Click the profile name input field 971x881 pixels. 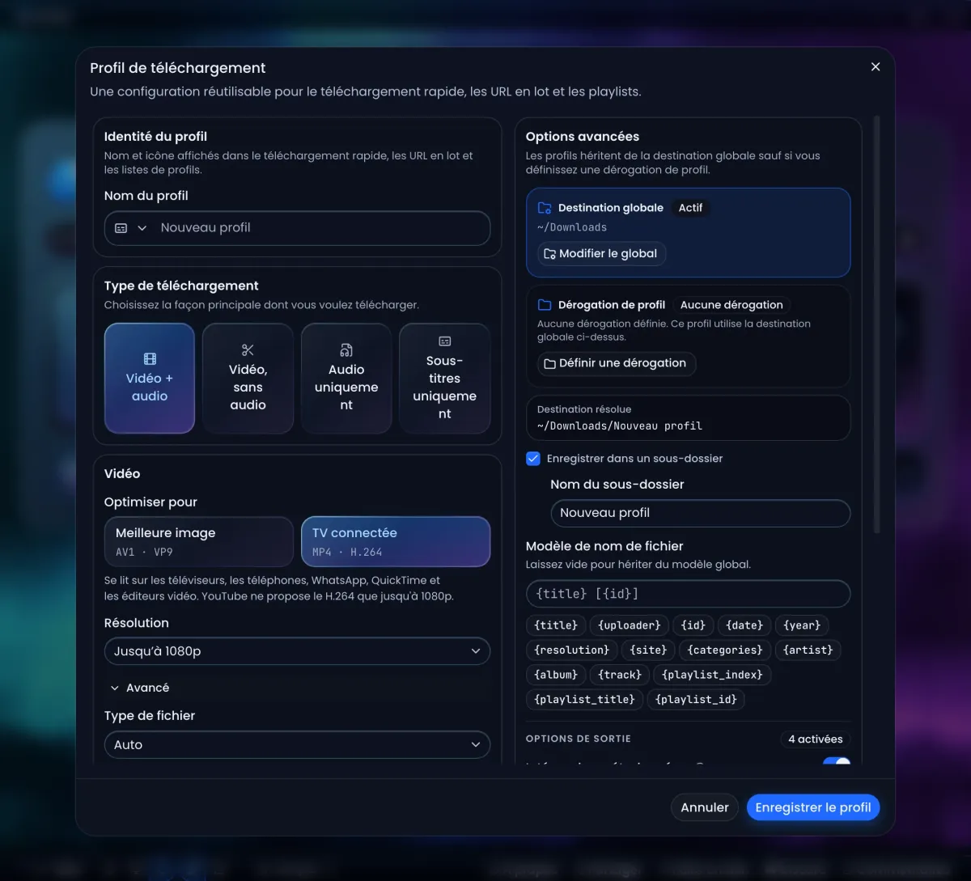pos(322,228)
